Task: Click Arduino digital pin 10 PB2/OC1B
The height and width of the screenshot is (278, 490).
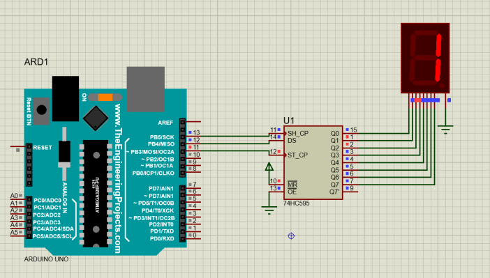Action: 193,158
